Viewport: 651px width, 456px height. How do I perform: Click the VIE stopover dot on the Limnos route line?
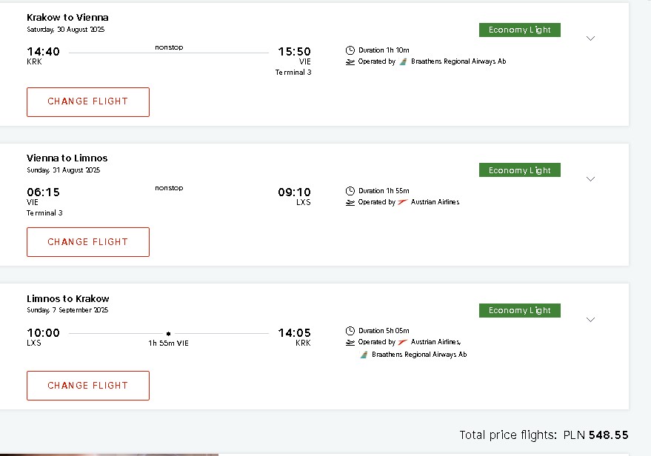[168, 334]
